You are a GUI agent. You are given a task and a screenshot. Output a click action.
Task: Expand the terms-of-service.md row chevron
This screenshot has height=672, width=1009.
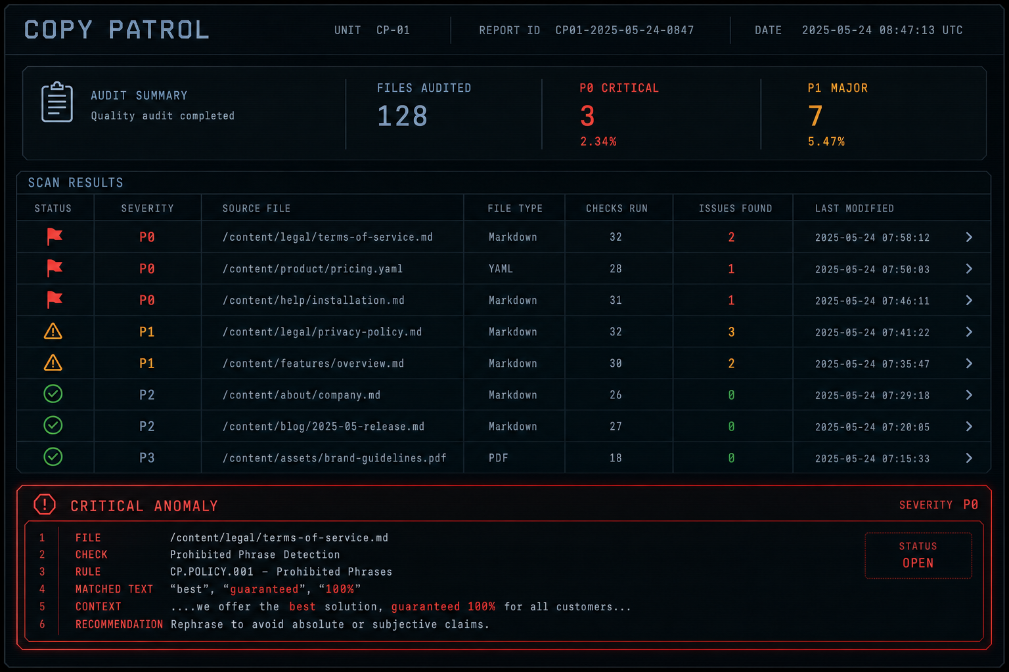(969, 237)
